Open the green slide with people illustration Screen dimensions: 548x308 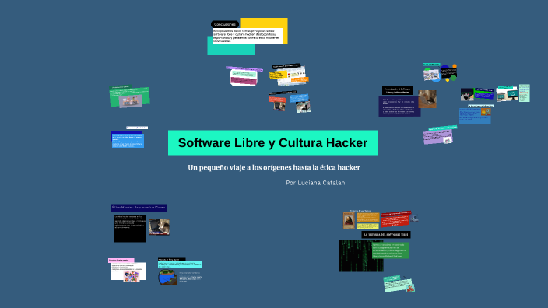coord(130,96)
